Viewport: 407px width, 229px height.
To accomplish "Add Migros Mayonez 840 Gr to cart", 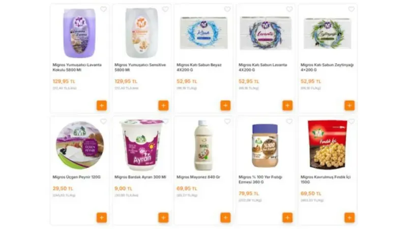I will coord(225,217).
